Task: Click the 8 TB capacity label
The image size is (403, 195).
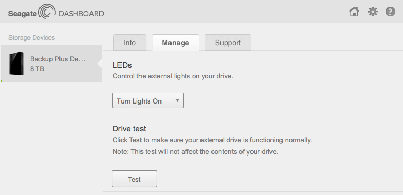Action: (x=37, y=69)
